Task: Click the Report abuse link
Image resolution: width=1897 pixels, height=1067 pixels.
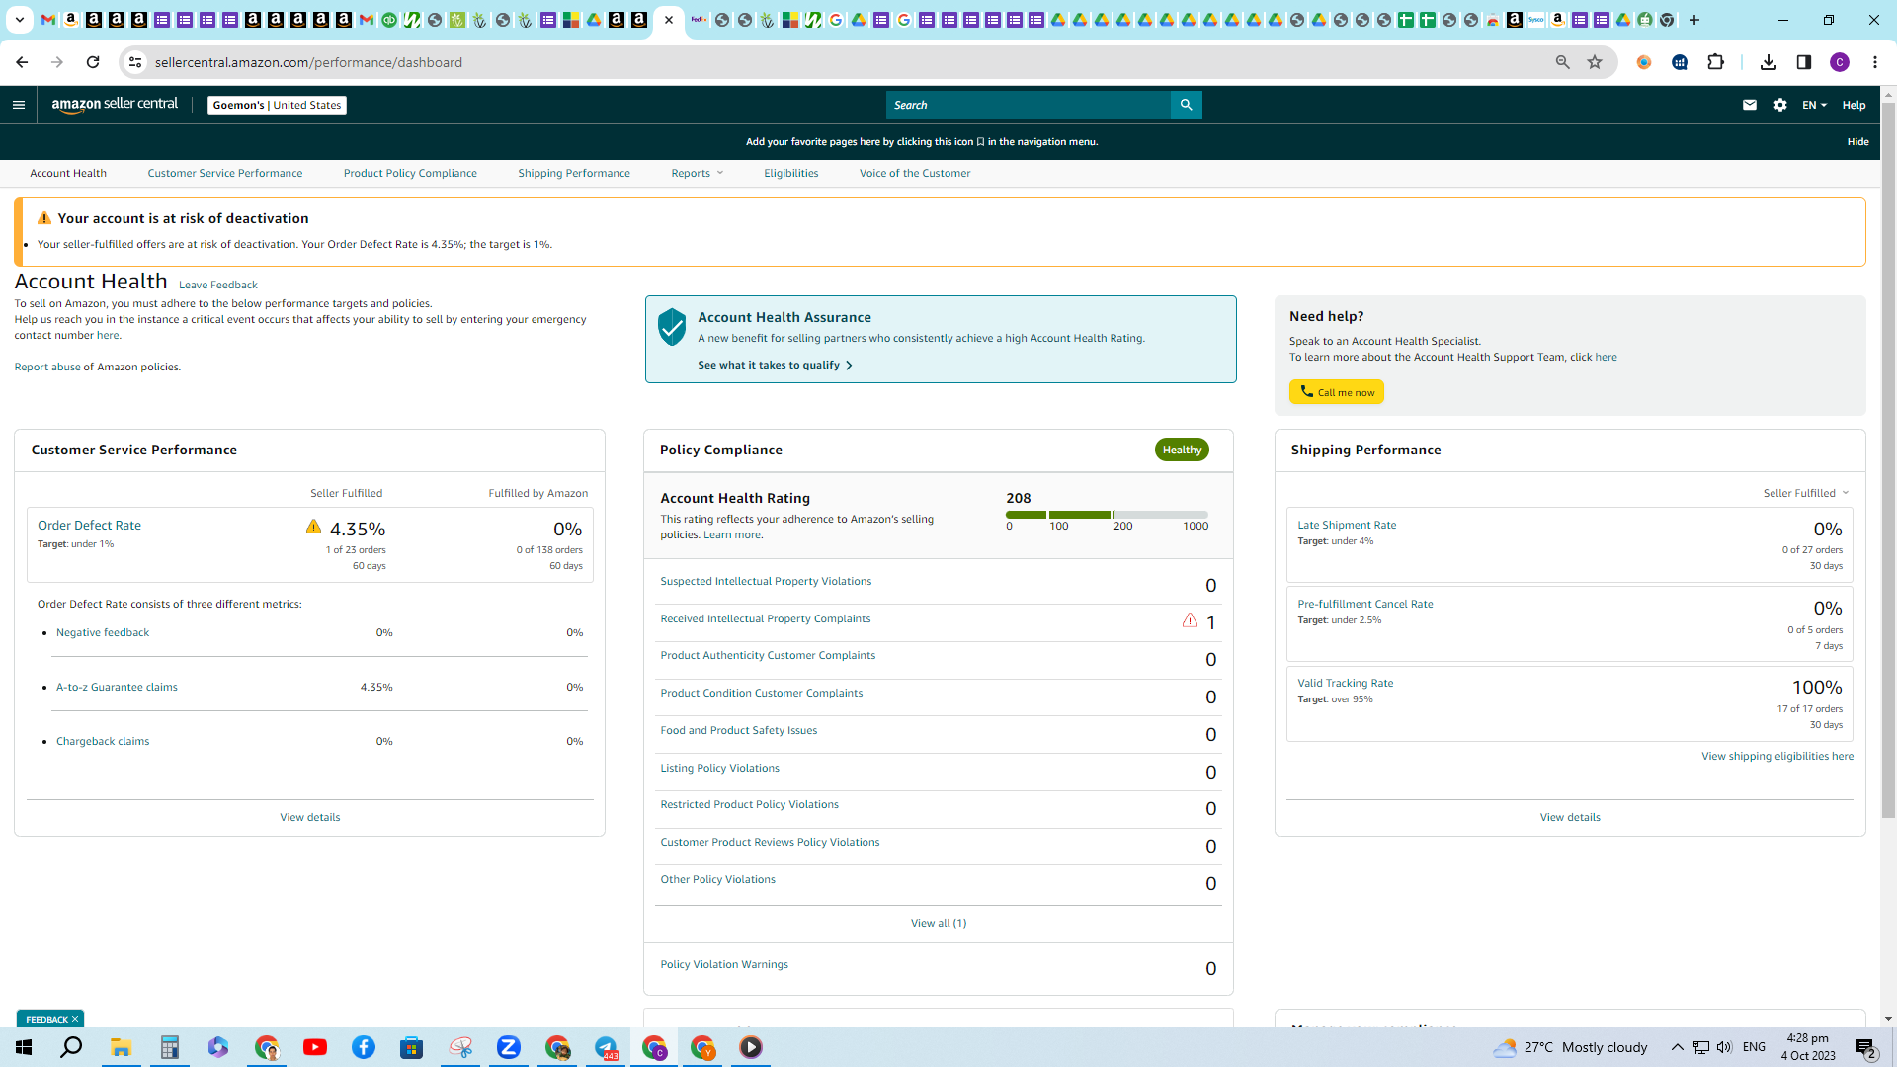Action: tap(47, 368)
